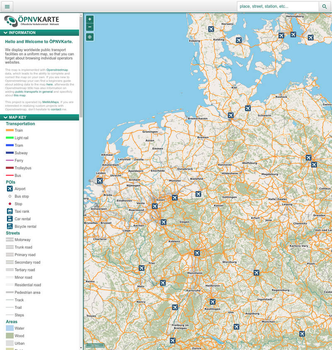Follow the MeMoMaps link

coord(50,102)
